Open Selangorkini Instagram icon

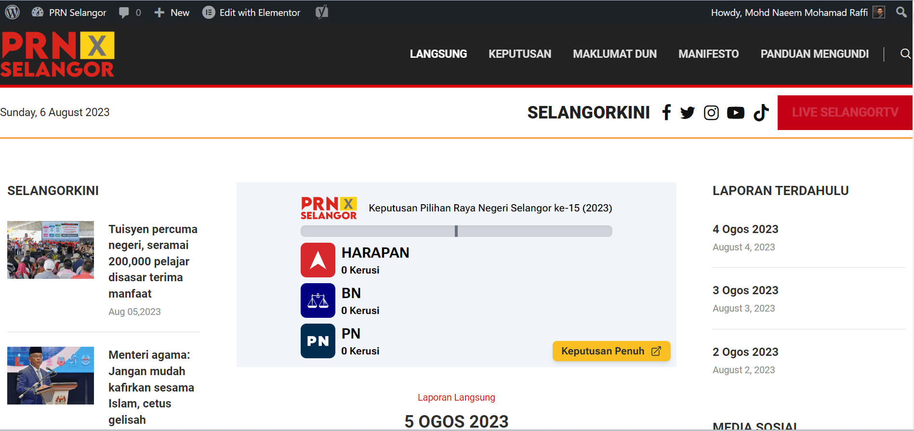[x=711, y=113]
